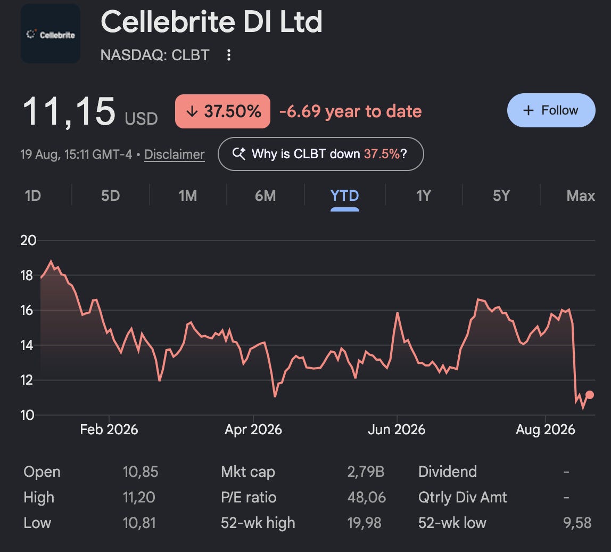
Task: Click the Apr 2026 axis label
Action: [253, 429]
